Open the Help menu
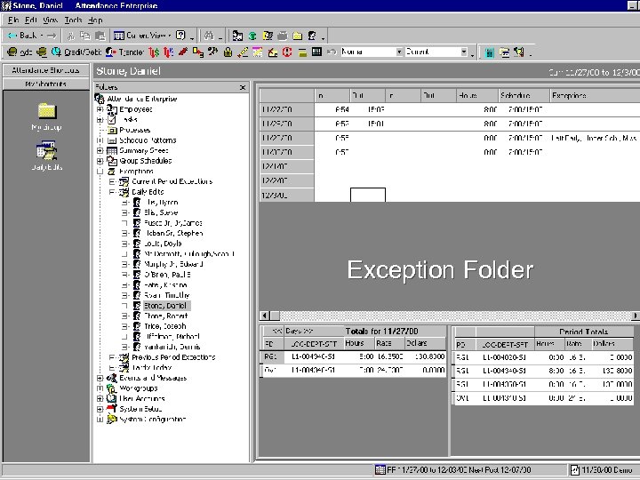The width and height of the screenshot is (640, 480). [x=95, y=20]
